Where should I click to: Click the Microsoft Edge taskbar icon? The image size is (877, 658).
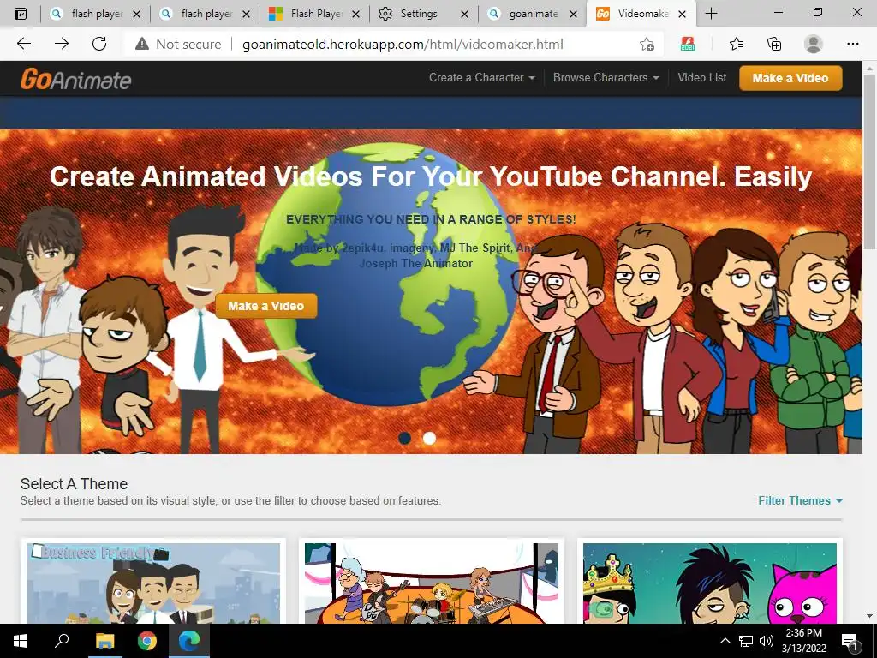point(189,641)
